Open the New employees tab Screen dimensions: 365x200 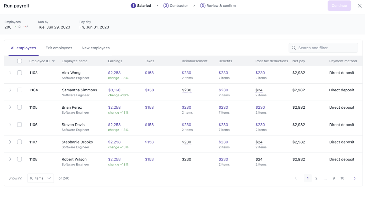(x=96, y=48)
